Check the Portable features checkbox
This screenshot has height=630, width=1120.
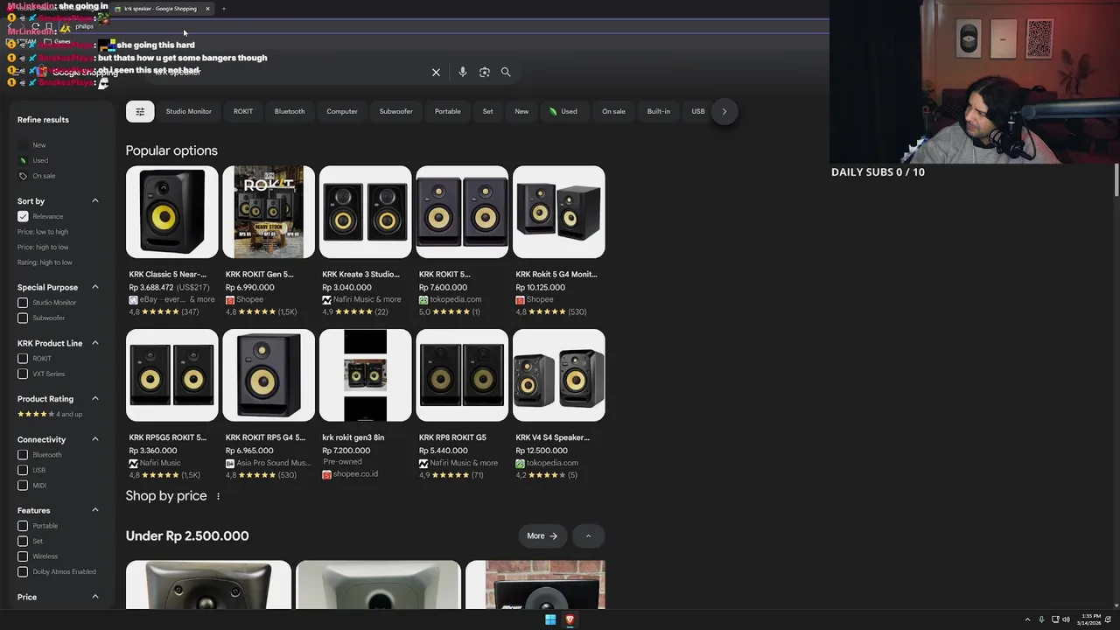(x=23, y=526)
